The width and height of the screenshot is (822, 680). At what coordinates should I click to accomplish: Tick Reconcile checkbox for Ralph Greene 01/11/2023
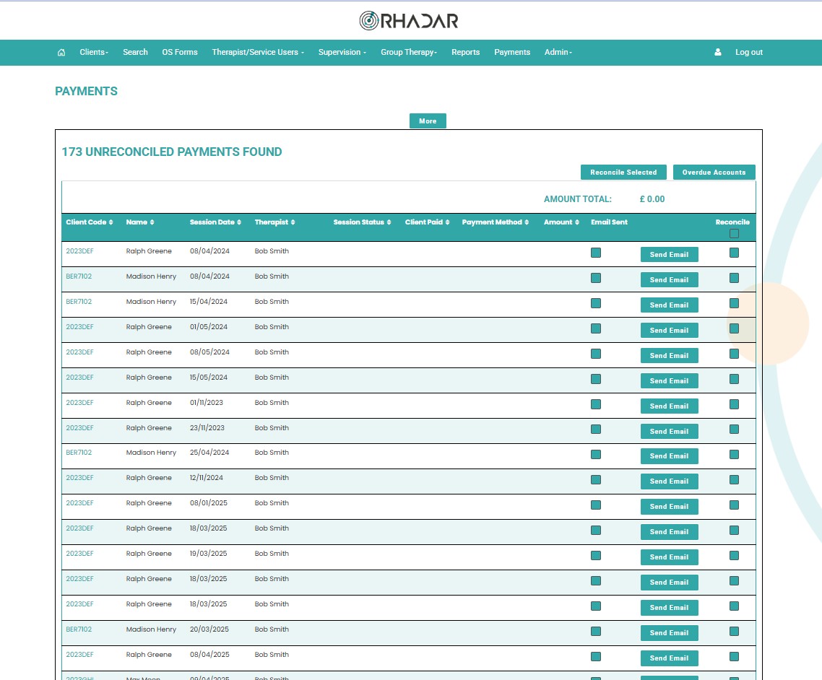point(734,404)
